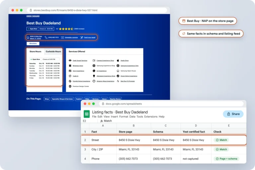255x170 pixels.
Task: Click the Samsung Experience Only icon
Action: tap(118, 65)
